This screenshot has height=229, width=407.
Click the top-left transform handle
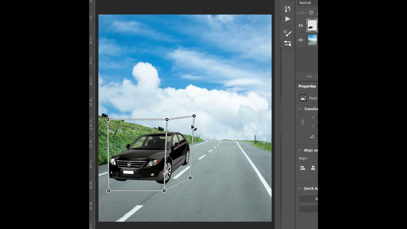pos(108,119)
